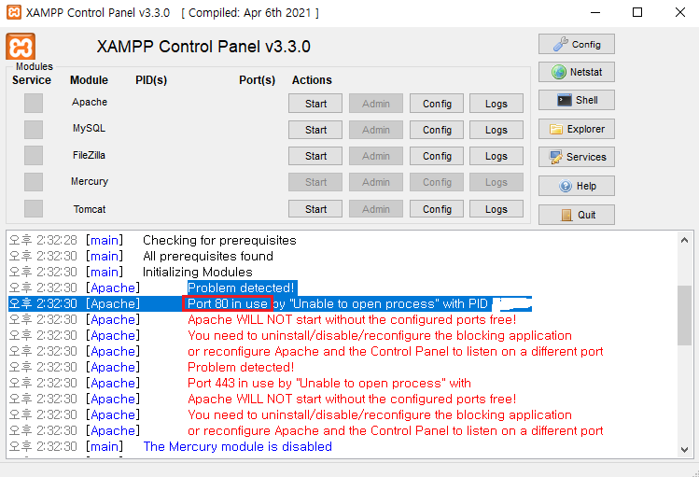Viewport: 699px width, 477px height.
Task: Quit the XAMPP Control Panel
Action: (x=577, y=215)
